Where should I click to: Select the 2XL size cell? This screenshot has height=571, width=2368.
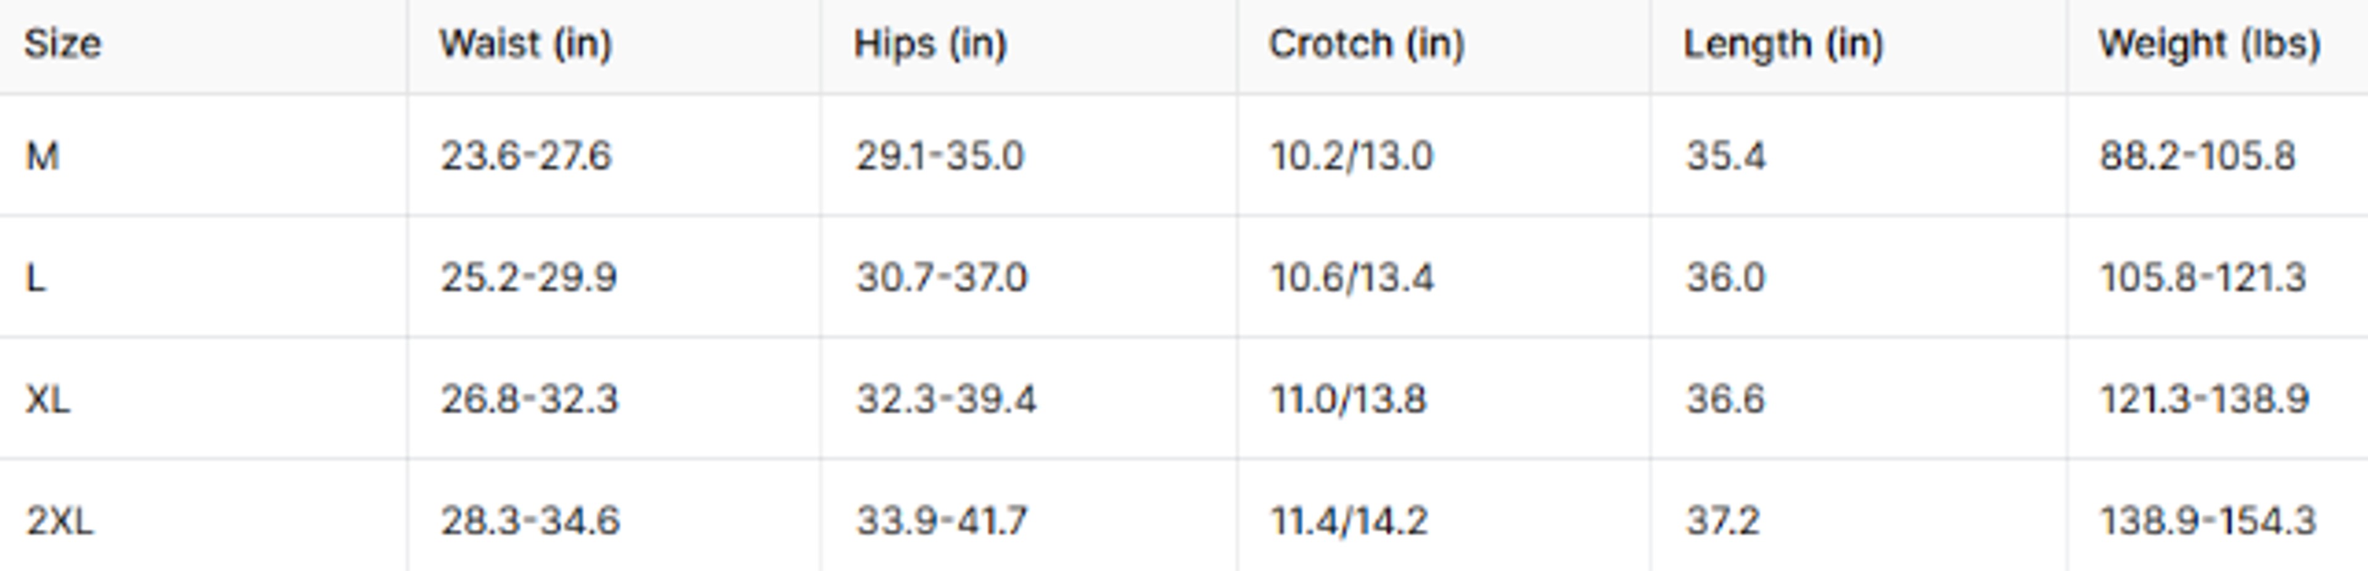[59, 520]
